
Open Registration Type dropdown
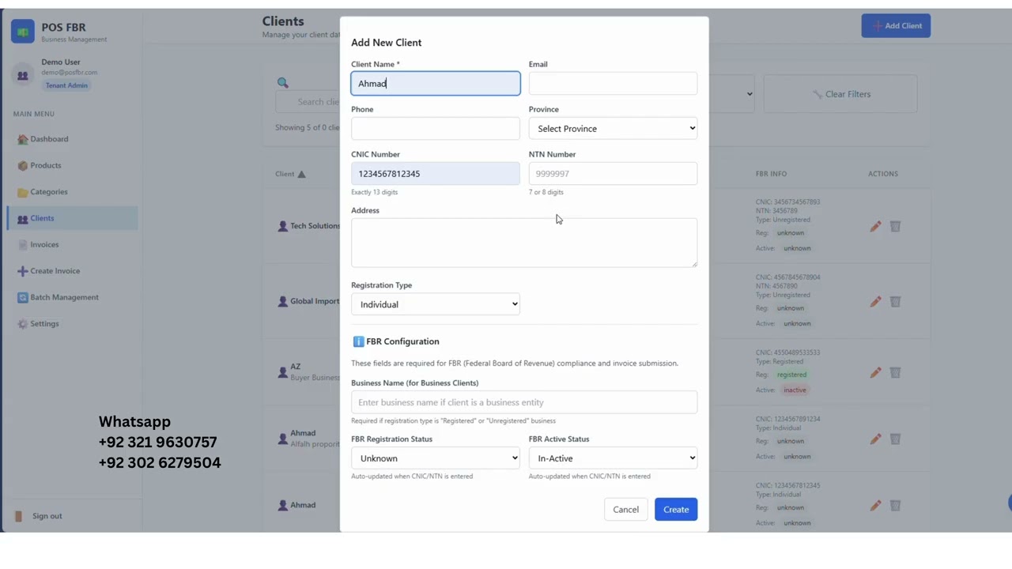tap(436, 304)
